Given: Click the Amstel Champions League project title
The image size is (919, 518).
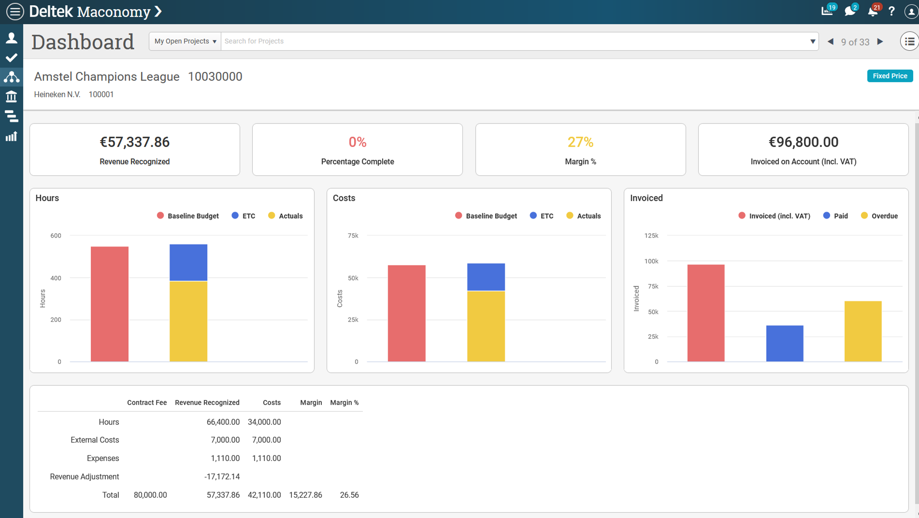Looking at the screenshot, I should [107, 76].
